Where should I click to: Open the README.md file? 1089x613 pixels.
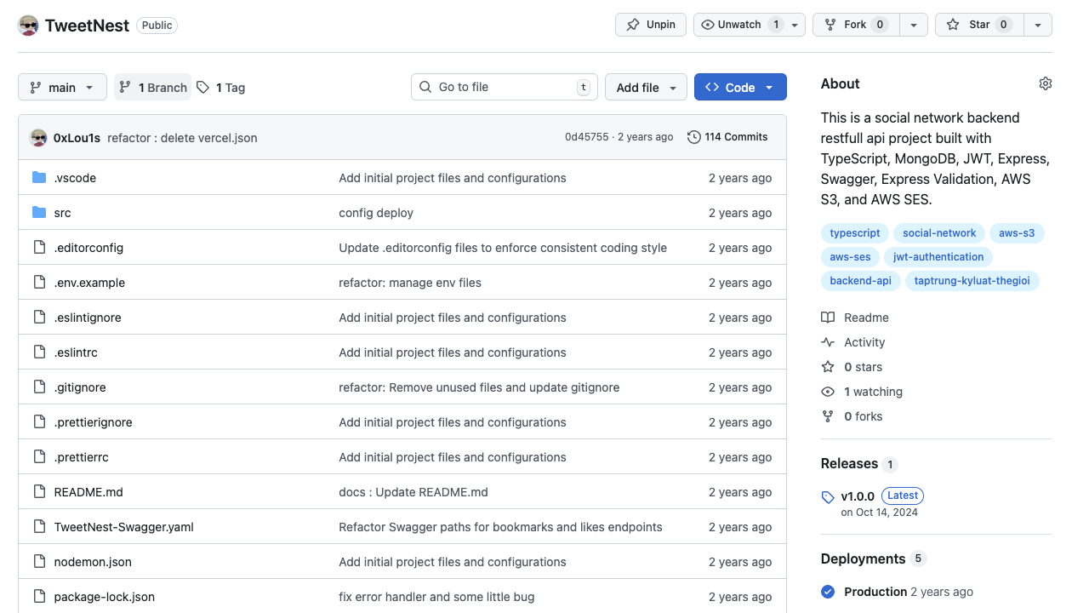pyautogui.click(x=88, y=492)
